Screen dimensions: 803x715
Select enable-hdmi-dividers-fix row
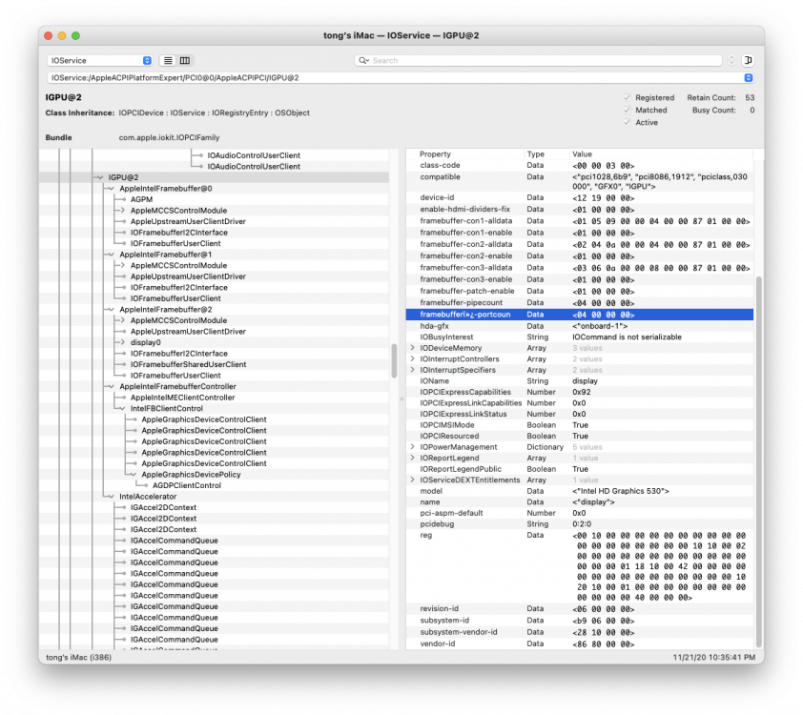click(580, 210)
